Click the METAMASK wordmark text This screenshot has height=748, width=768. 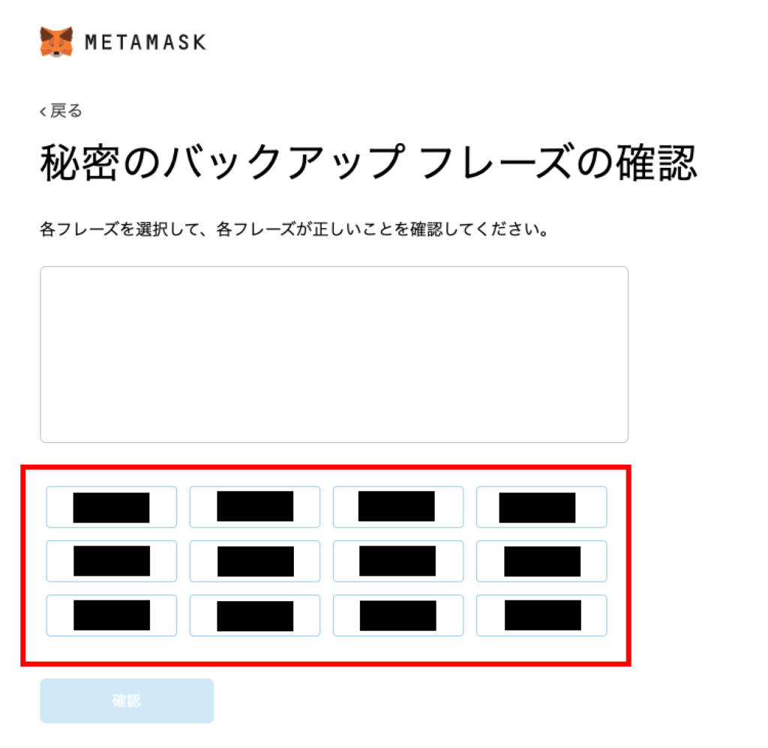145,42
